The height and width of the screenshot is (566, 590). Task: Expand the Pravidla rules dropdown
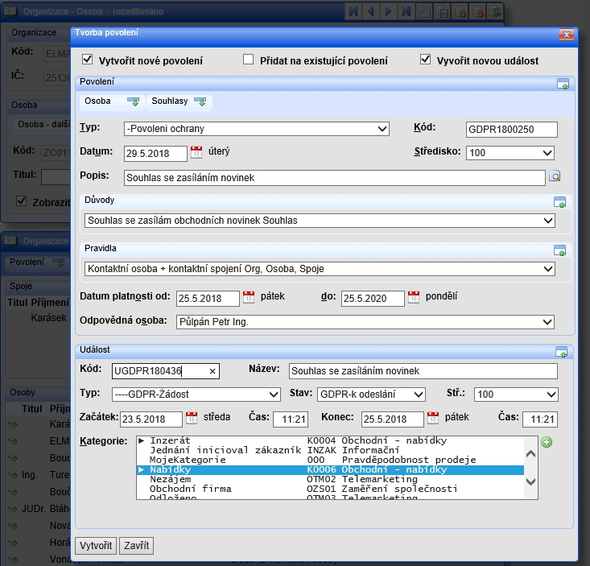(320, 269)
